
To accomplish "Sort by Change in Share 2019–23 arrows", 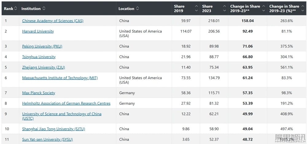I will click(x=264, y=9).
